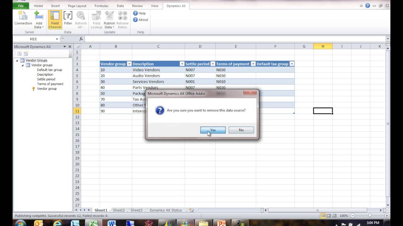Select Settle period field in tree
The image size is (403, 226).
click(x=46, y=79)
